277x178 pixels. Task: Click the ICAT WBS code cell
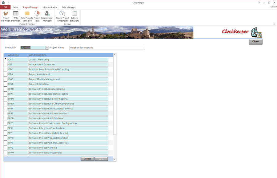(x=18, y=60)
